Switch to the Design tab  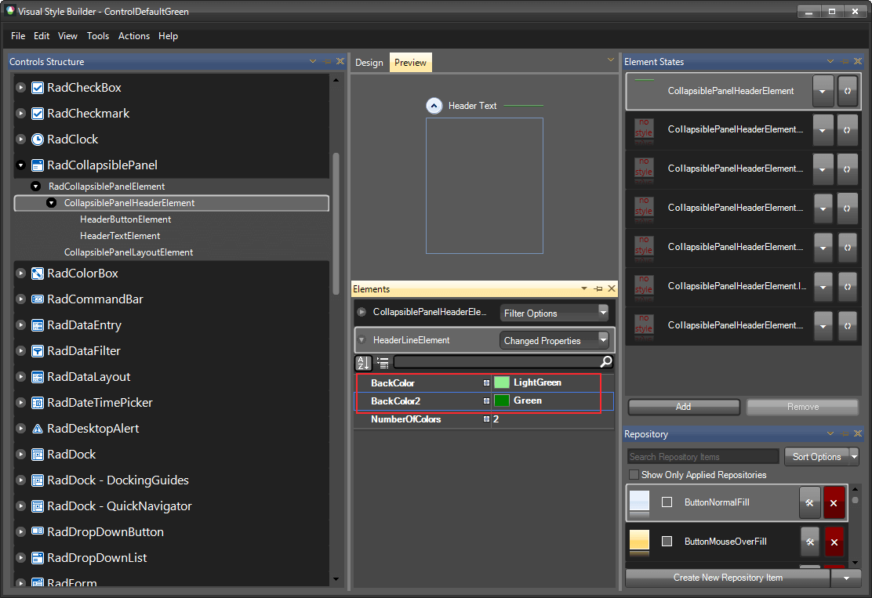coord(369,62)
